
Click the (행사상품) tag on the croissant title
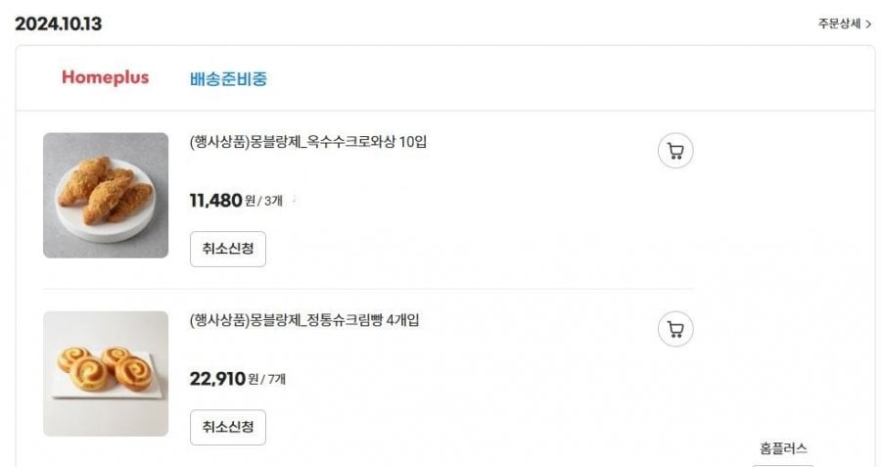[x=219, y=142]
